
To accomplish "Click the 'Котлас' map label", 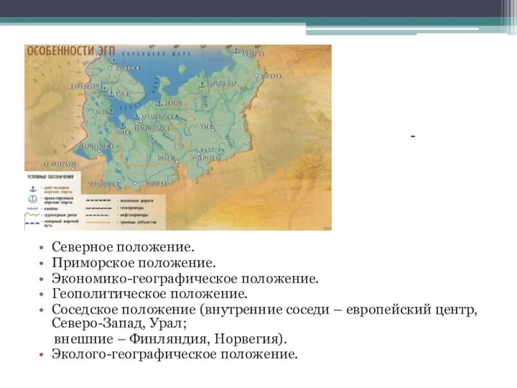I will tap(165, 158).
